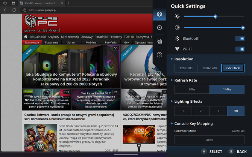
Task: Switch to the Mobilne tab
Action: (91, 42)
